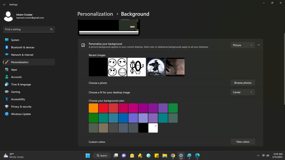
Task: Select Time & language in sidebar
Action: (x=21, y=85)
